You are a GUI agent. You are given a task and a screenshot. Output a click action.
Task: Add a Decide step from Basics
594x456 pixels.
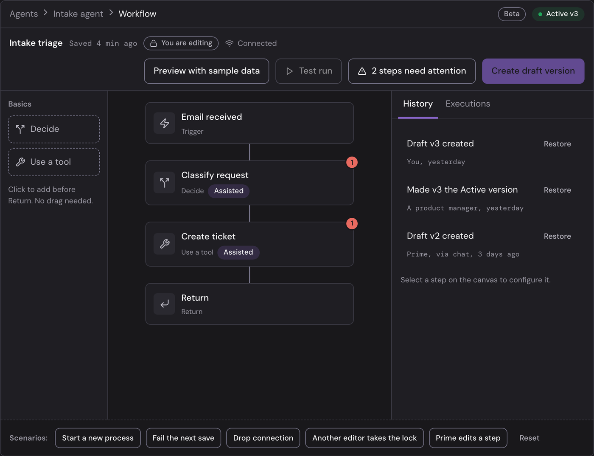(54, 129)
